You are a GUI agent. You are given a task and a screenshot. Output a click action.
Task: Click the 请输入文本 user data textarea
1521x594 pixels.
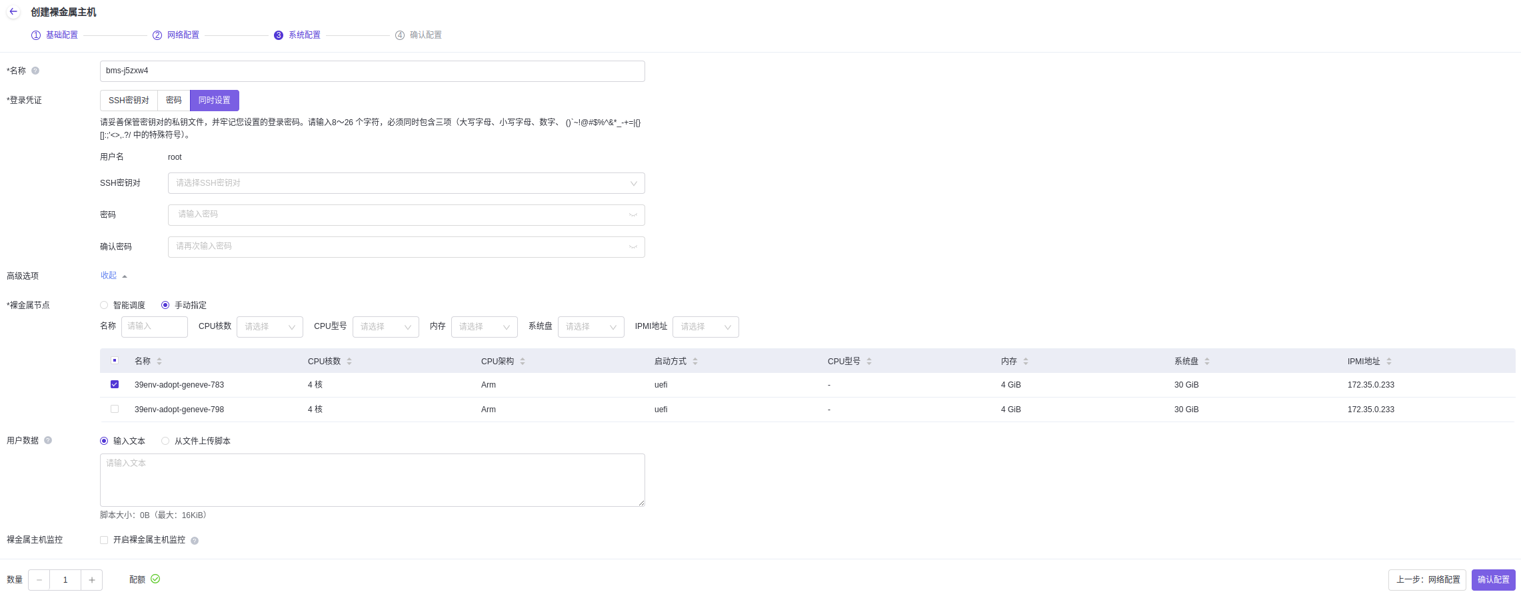(372, 480)
